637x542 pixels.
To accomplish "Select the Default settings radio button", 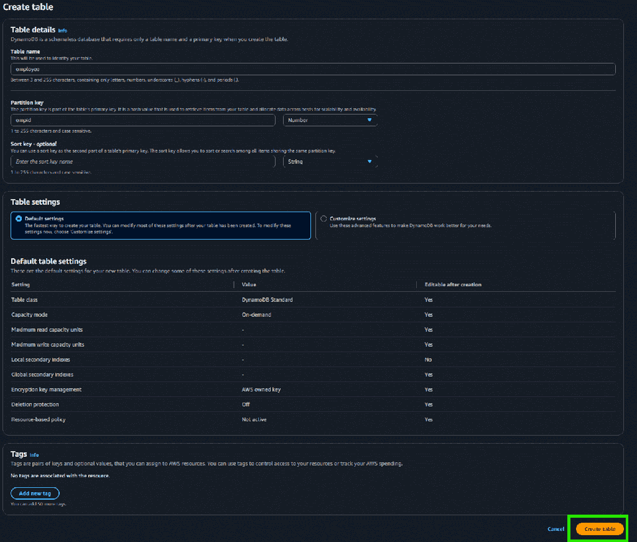I will pos(19,218).
